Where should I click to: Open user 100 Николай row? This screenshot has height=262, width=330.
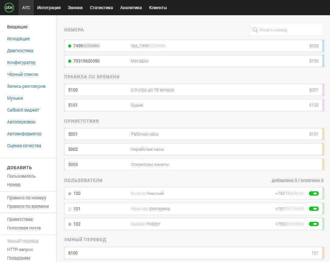point(194,193)
